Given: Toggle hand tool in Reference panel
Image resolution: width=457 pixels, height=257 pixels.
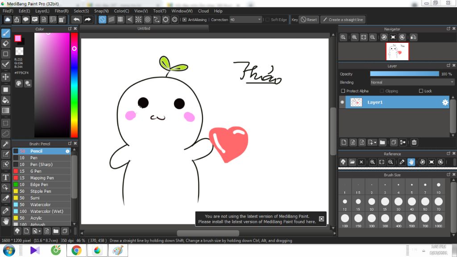Looking at the screenshot, I should (411, 162).
